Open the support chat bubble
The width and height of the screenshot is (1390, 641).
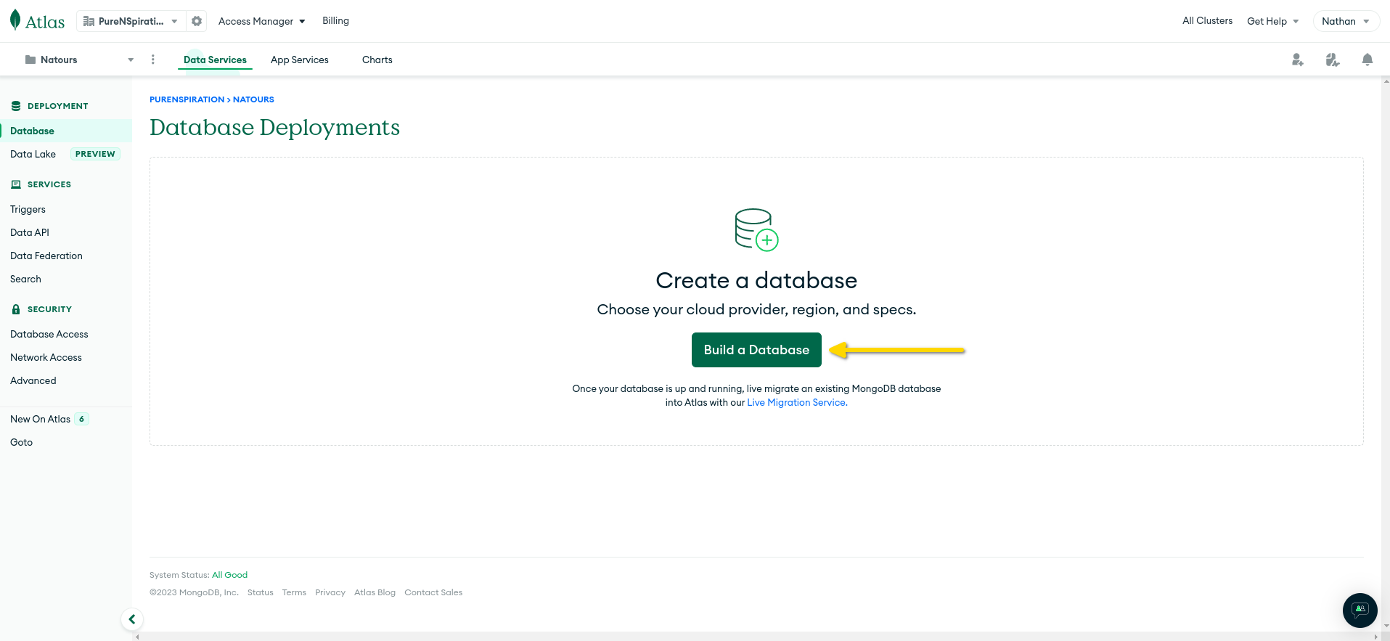(1360, 610)
